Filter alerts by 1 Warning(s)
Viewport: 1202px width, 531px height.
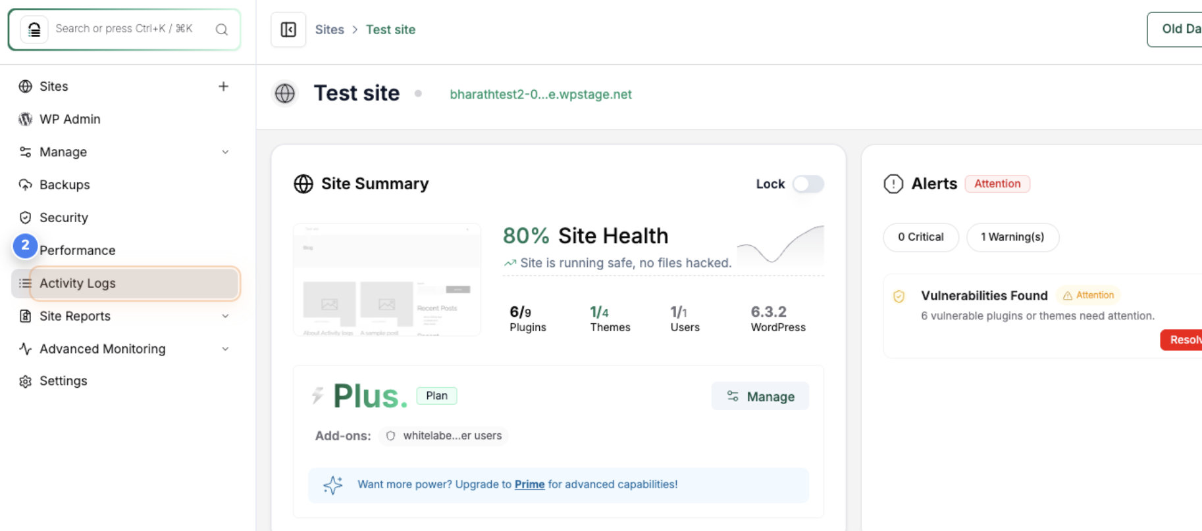click(1012, 237)
